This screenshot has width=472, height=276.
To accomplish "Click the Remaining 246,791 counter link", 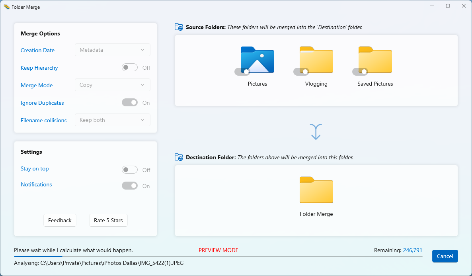I will tap(413, 250).
